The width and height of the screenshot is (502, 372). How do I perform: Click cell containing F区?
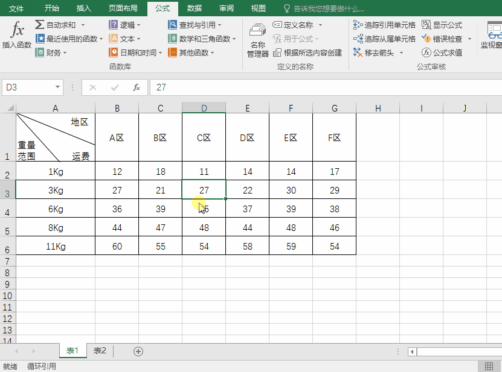click(x=334, y=137)
